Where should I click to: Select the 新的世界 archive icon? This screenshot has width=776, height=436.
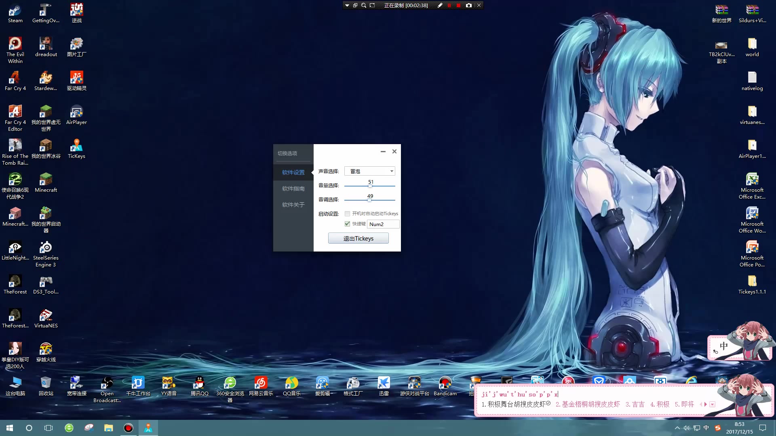721,13
